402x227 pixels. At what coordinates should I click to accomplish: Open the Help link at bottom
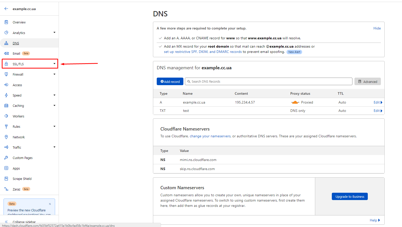pos(375,220)
